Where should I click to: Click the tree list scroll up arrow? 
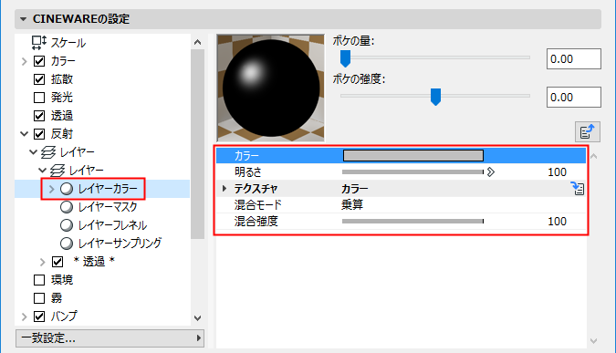click(198, 42)
